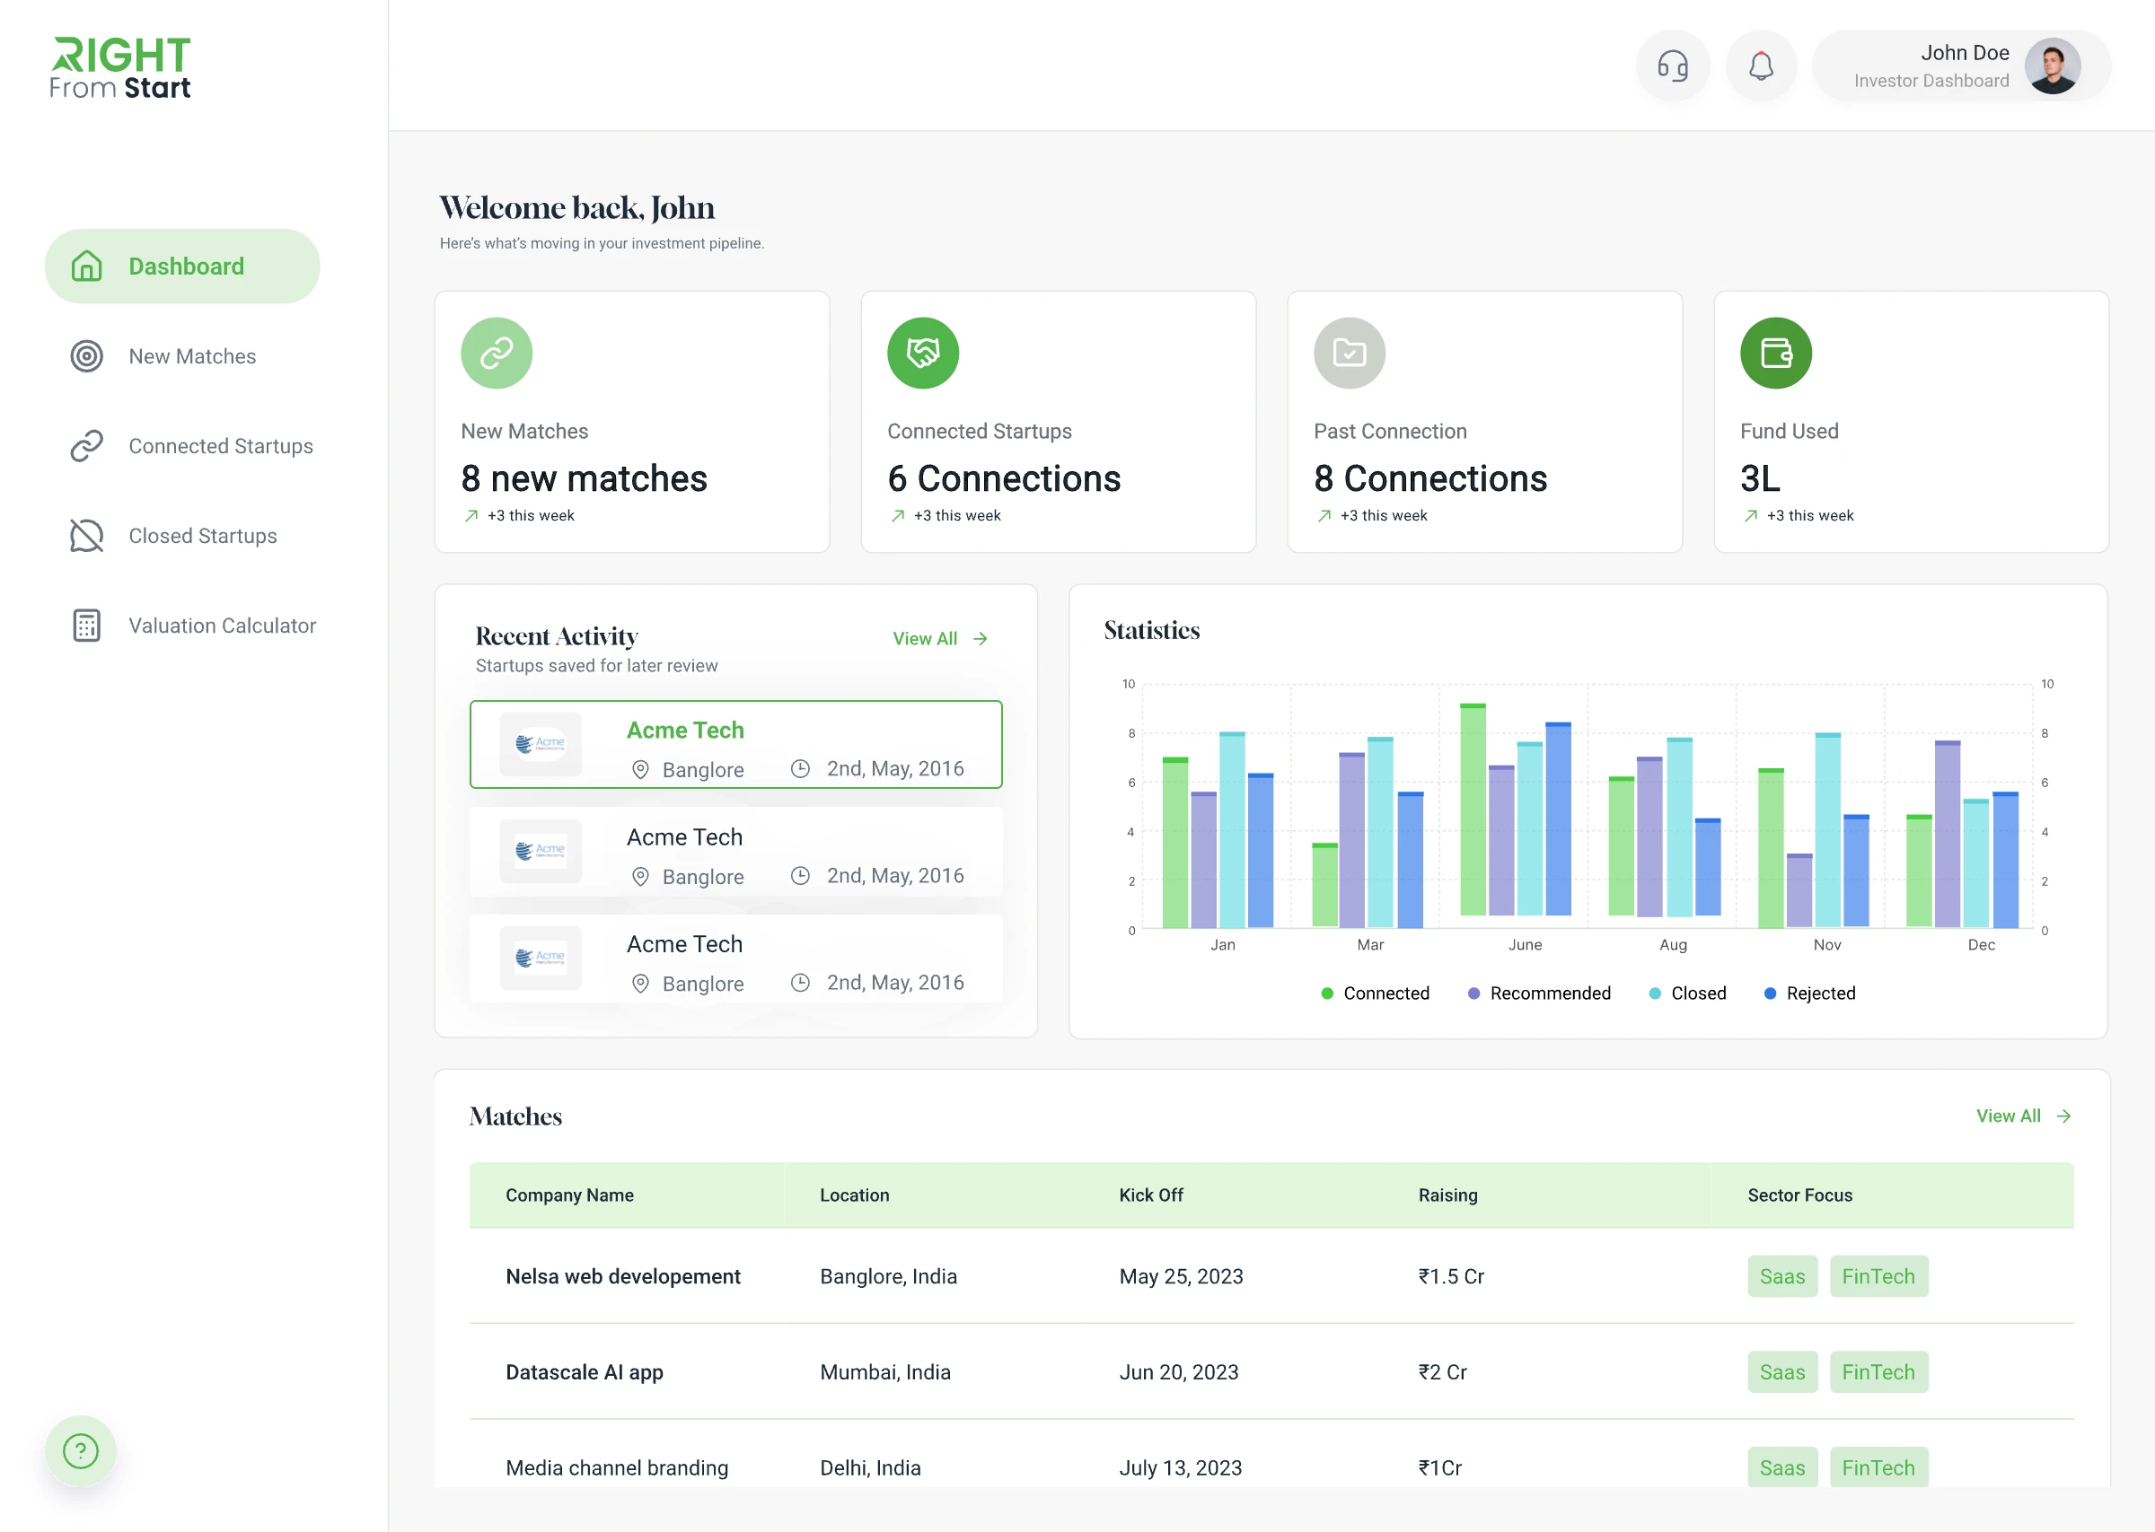This screenshot has width=2155, height=1532.
Task: Click the Saas tag in the Datascale row
Action: click(x=1782, y=1371)
